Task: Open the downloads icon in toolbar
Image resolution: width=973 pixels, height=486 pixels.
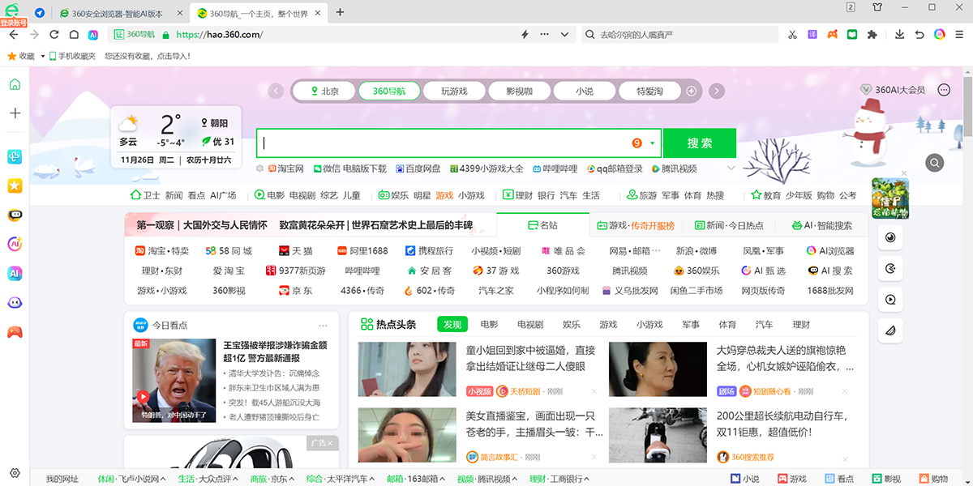Action: (x=899, y=35)
